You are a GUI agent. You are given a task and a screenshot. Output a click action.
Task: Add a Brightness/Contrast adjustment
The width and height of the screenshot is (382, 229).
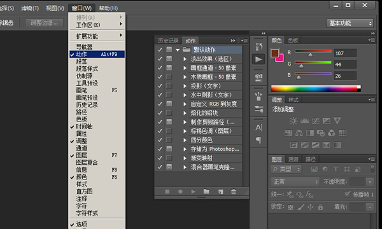tap(294, 121)
